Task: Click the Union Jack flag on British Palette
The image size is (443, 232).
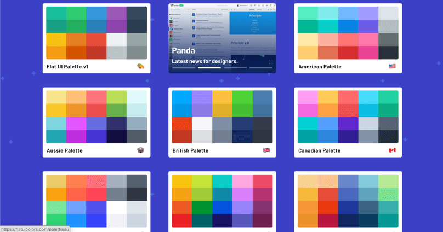Action: [266, 150]
